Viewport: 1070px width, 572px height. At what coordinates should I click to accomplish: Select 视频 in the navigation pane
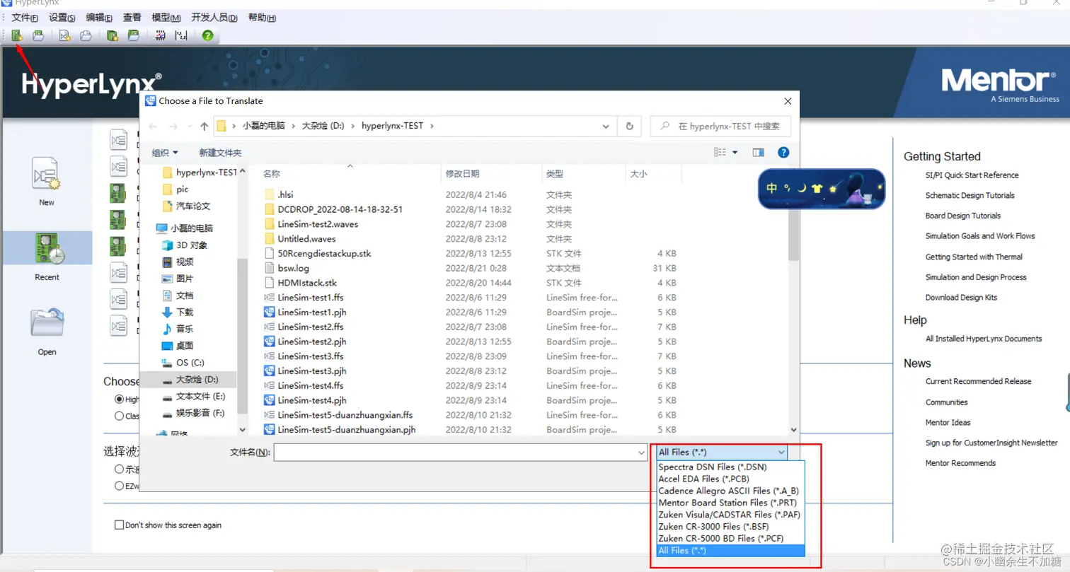pyautogui.click(x=178, y=262)
